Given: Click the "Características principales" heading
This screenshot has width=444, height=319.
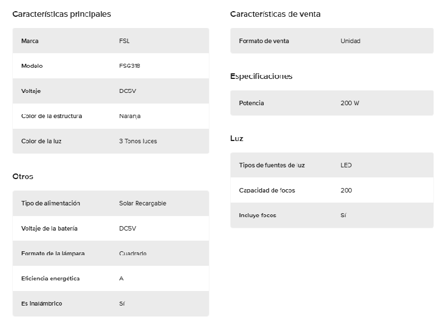Looking at the screenshot, I should point(62,14).
